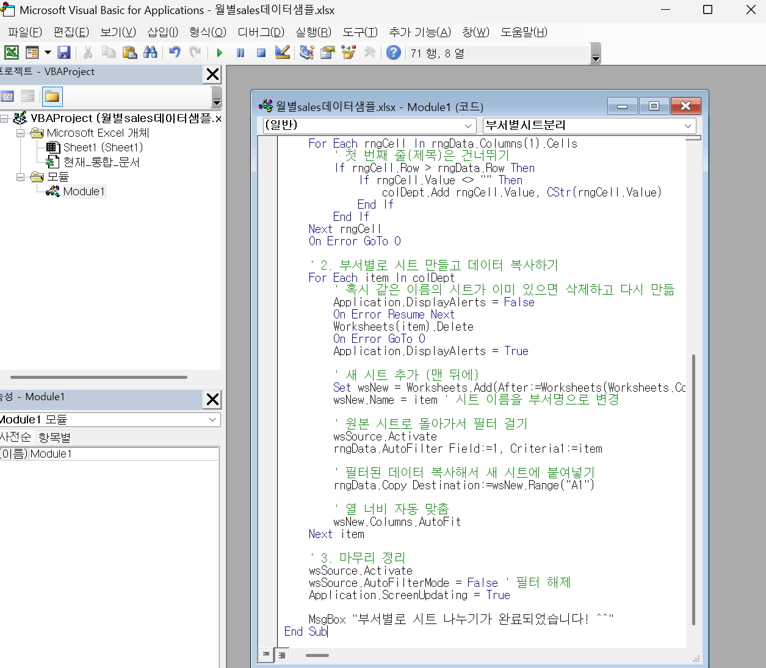This screenshot has width=766, height=668.
Task: Open the 편집(E) menu
Action: 71,32
